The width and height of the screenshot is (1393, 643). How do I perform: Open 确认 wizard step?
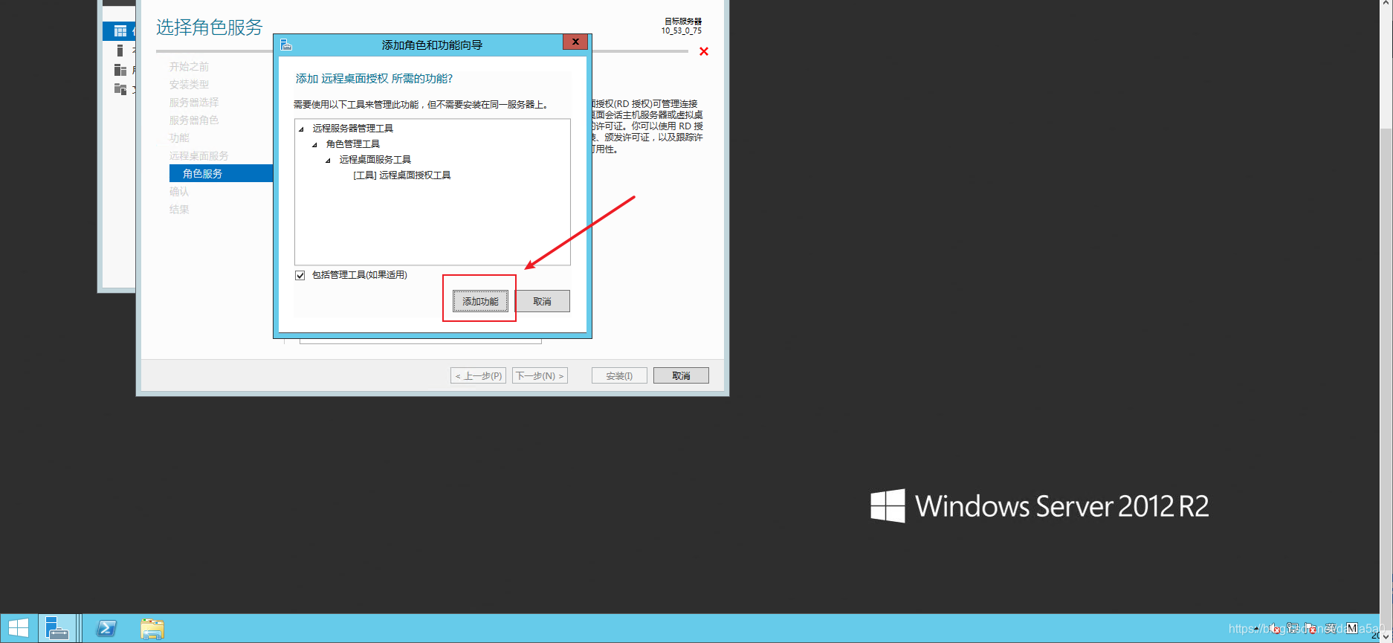point(179,192)
